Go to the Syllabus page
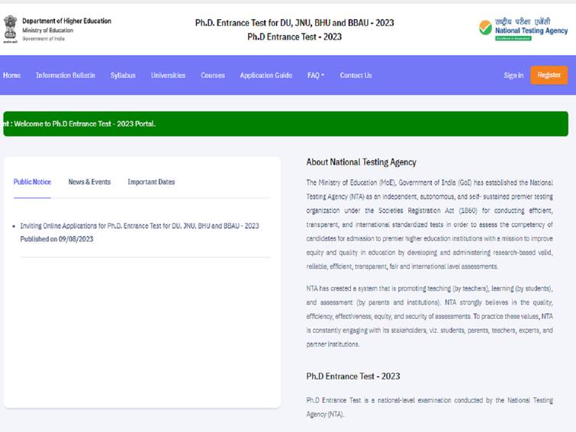The image size is (576, 432). coord(123,76)
